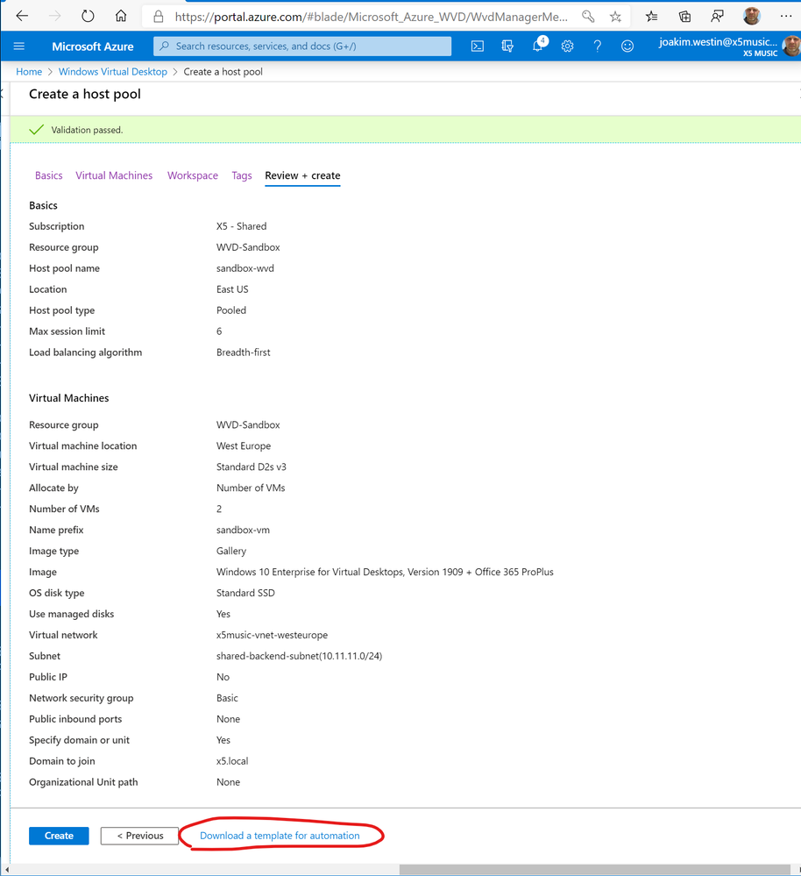Switch to the Tags tab
This screenshot has height=876, width=801.
pyautogui.click(x=242, y=175)
